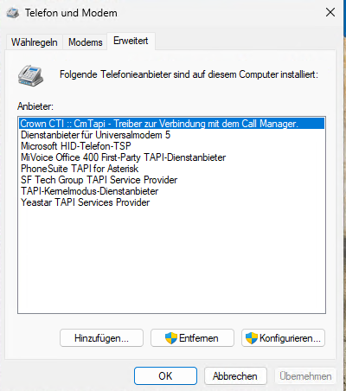This screenshot has height=391, width=346.
Task: Click the Hinzufügen... button
Action: coord(101,338)
